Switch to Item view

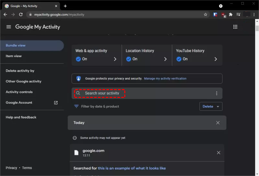14,56
